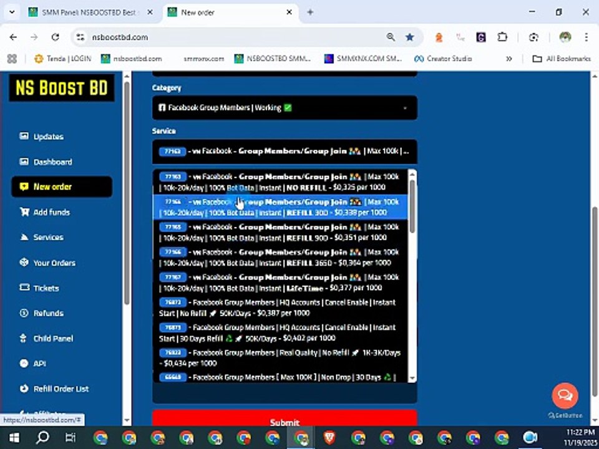The image size is (599, 449).
Task: Switch to SMM Panel NSBOOSTBD tab
Action: [89, 12]
